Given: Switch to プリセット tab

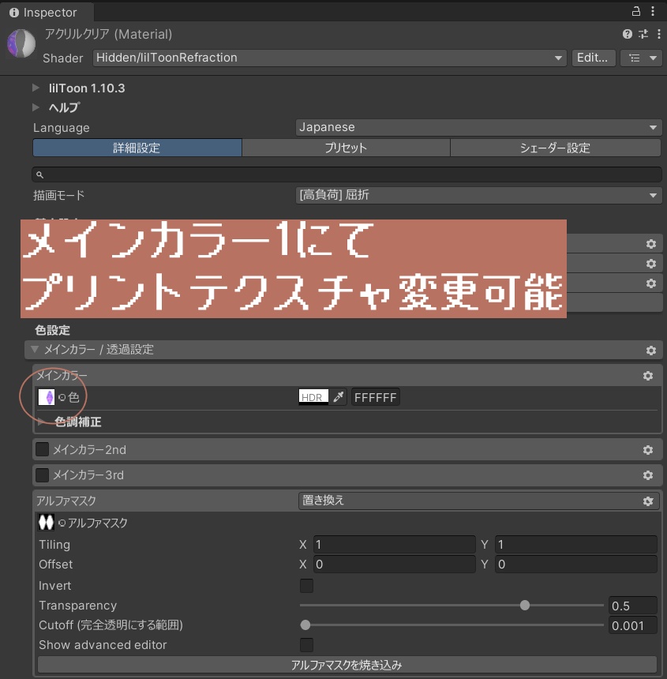Looking at the screenshot, I should [346, 148].
